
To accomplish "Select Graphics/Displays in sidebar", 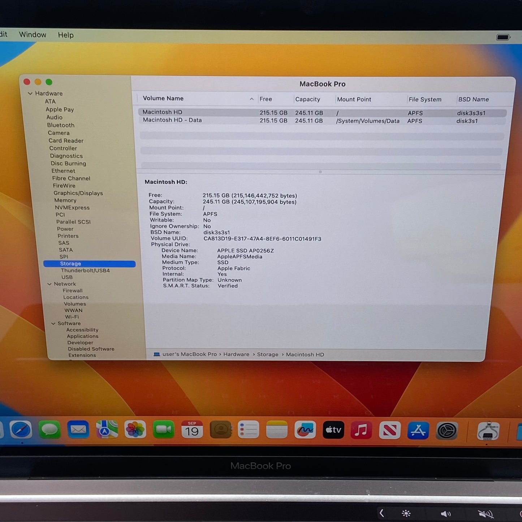I will coord(78,193).
